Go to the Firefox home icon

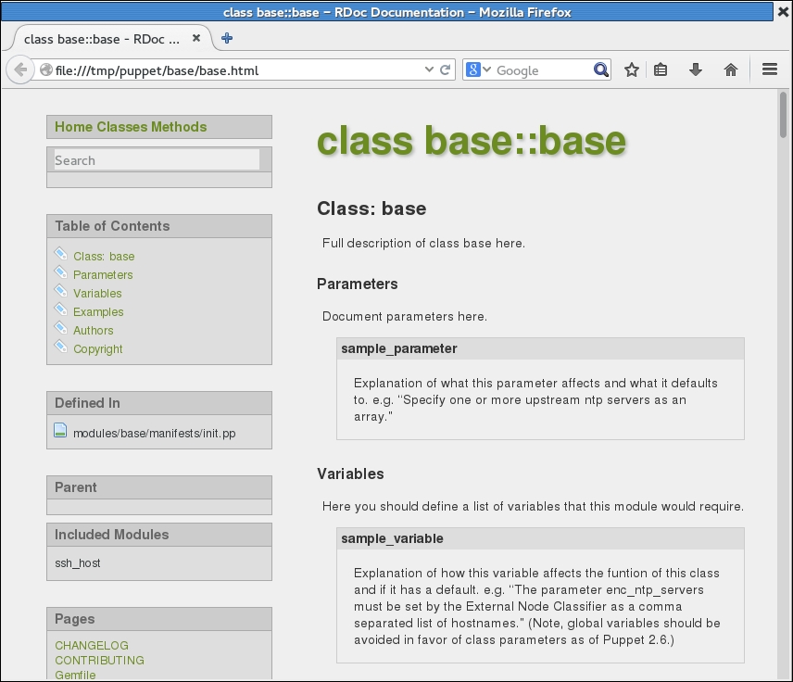pyautogui.click(x=730, y=70)
